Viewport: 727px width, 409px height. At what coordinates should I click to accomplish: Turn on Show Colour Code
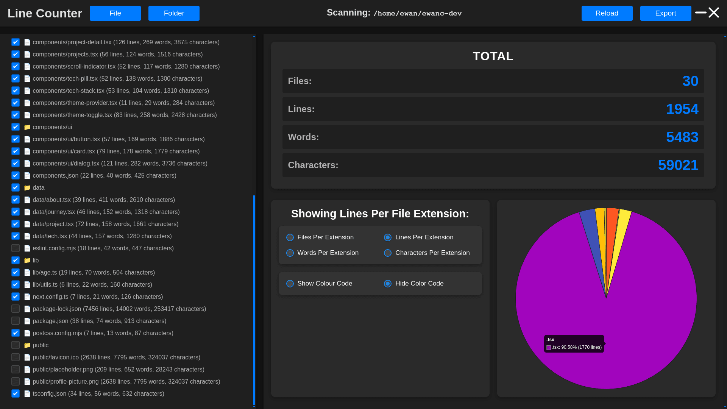(290, 284)
